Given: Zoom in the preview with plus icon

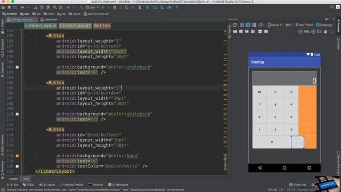Looking at the screenshot, I should tap(313, 31).
